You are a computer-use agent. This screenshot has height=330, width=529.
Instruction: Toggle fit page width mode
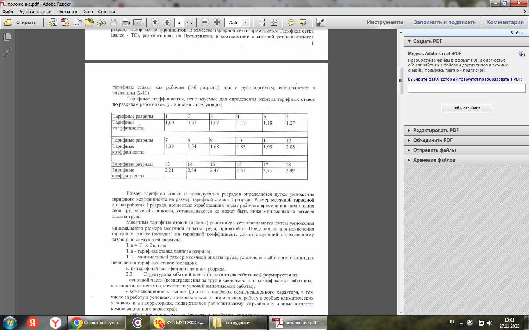point(262,22)
